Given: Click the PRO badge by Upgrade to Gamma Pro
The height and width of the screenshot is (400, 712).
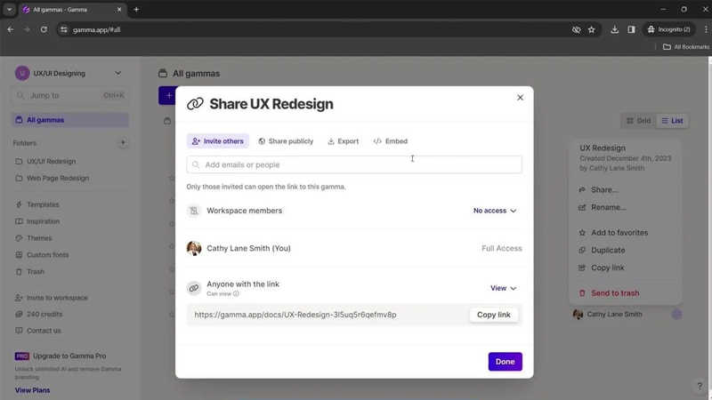Looking at the screenshot, I should tap(21, 356).
